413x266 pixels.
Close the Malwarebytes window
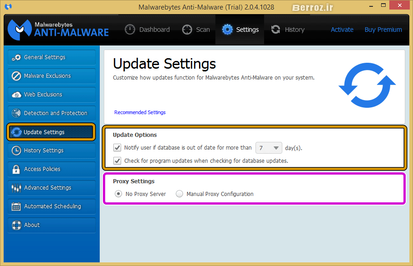[399, 5]
